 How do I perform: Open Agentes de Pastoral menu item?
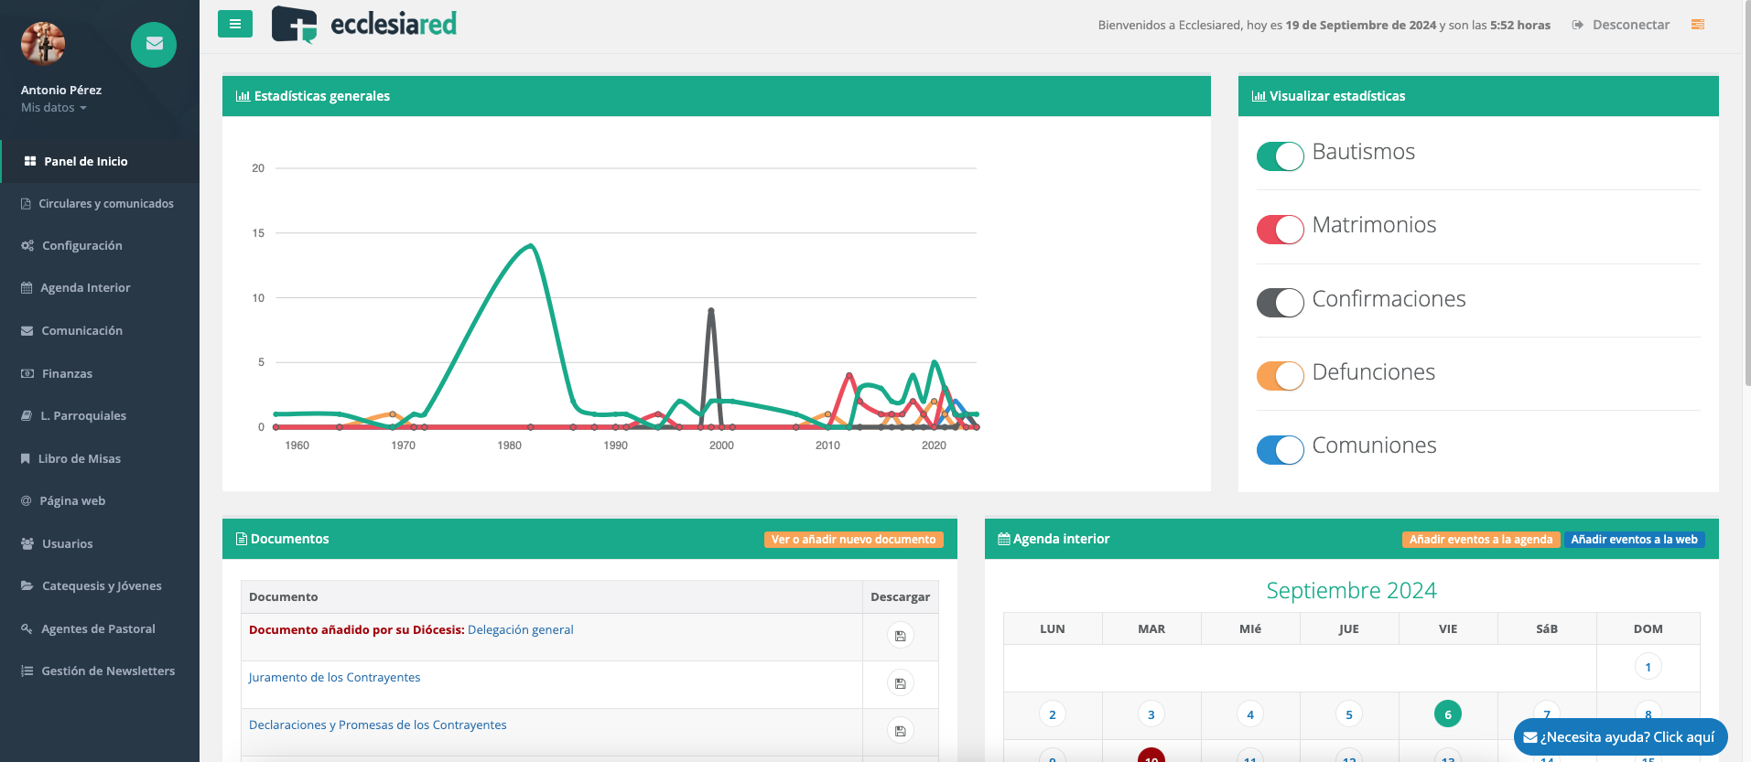point(100,628)
